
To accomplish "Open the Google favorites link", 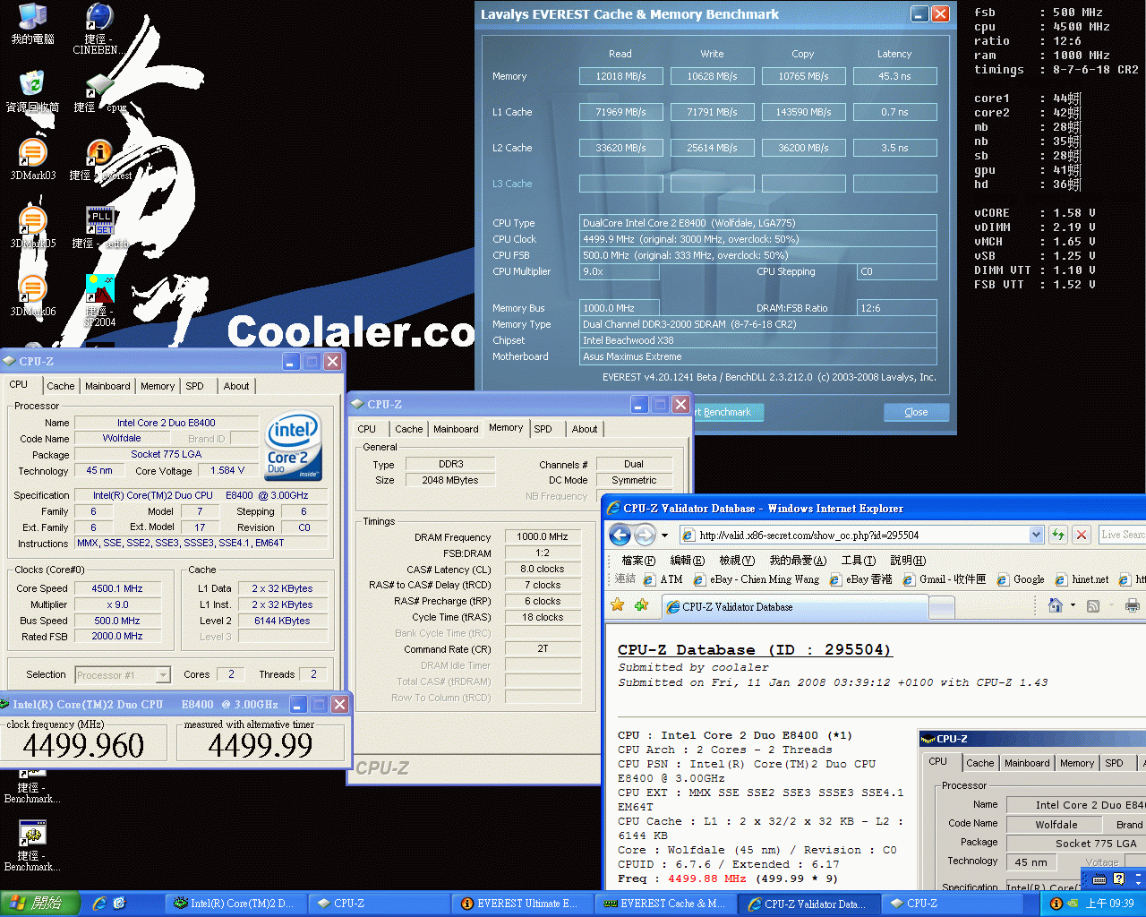I will (x=1021, y=579).
